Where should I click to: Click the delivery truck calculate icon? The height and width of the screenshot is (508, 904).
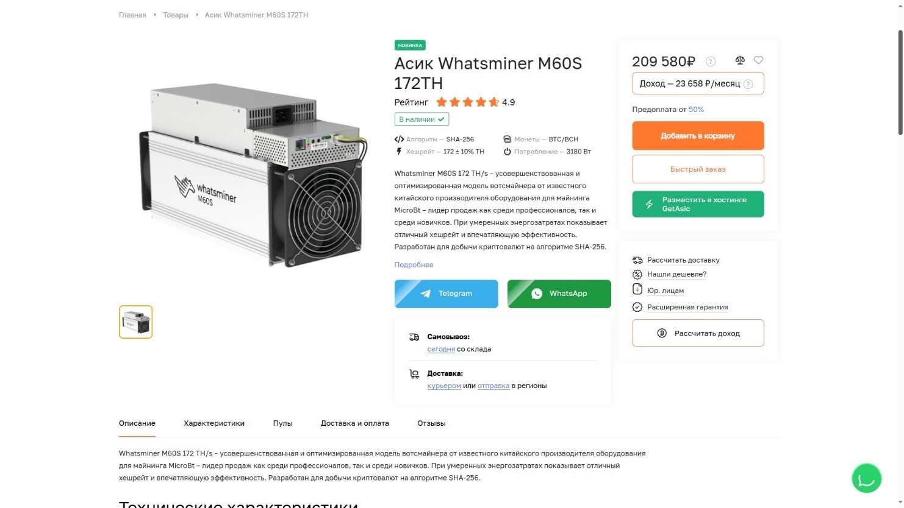click(637, 260)
